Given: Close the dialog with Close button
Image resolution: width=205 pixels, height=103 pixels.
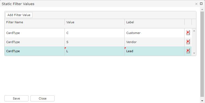Looking at the screenshot, I should (x=42, y=98).
